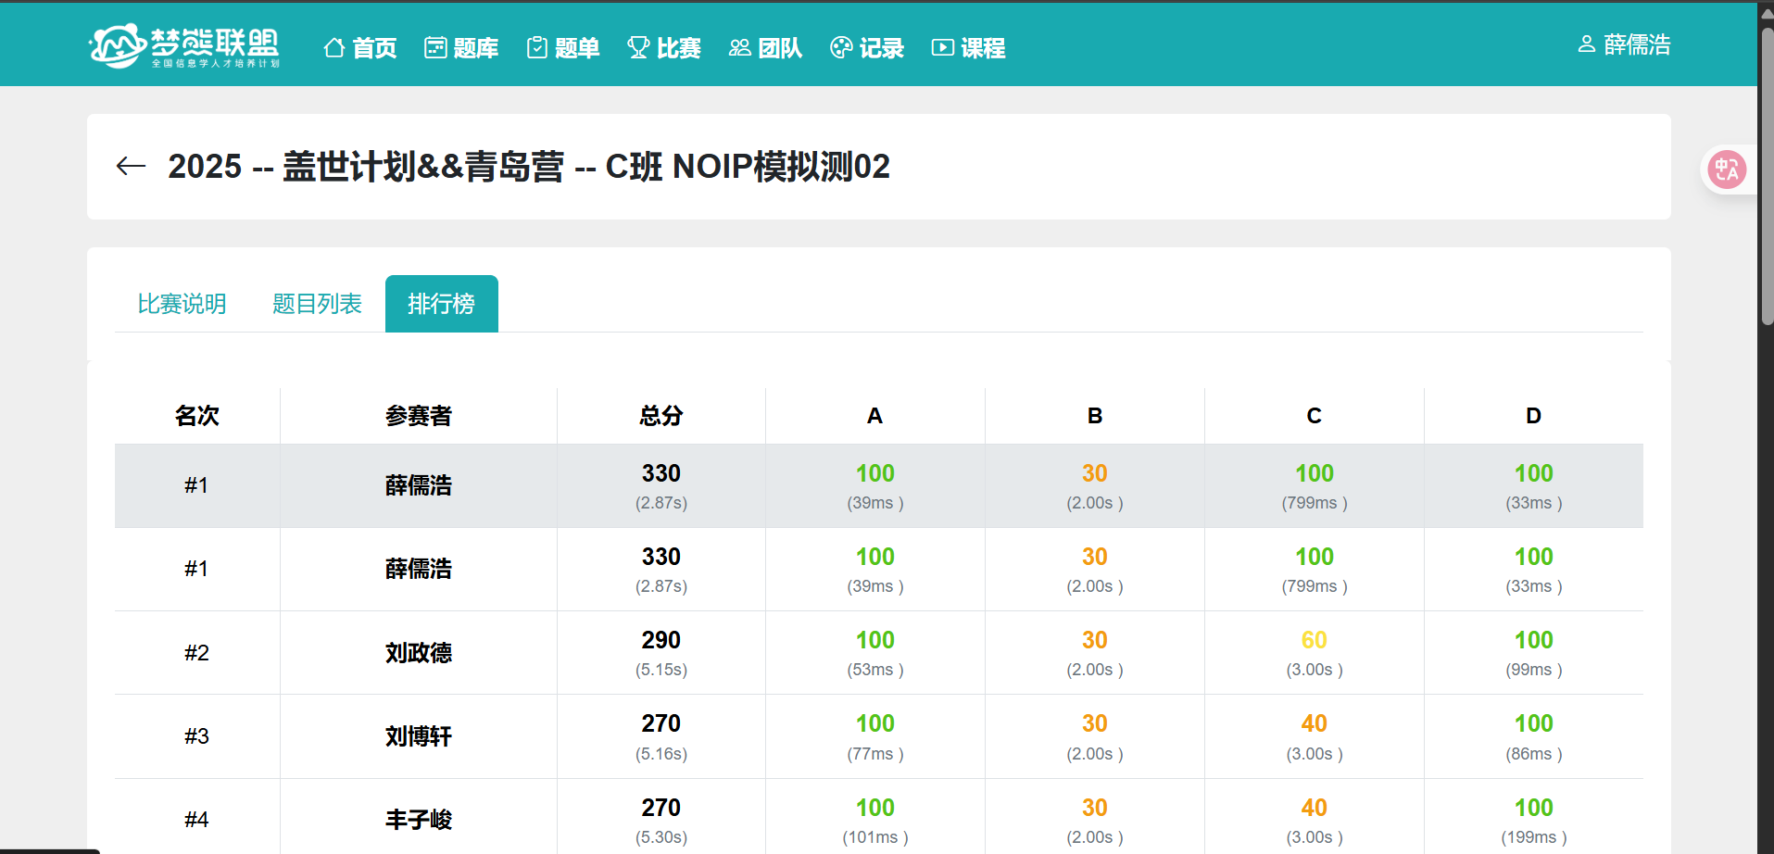Screen dimensions: 1774x854
Task: Click the 梦熊联盟 logo in the header
Action: pyautogui.click(x=184, y=46)
